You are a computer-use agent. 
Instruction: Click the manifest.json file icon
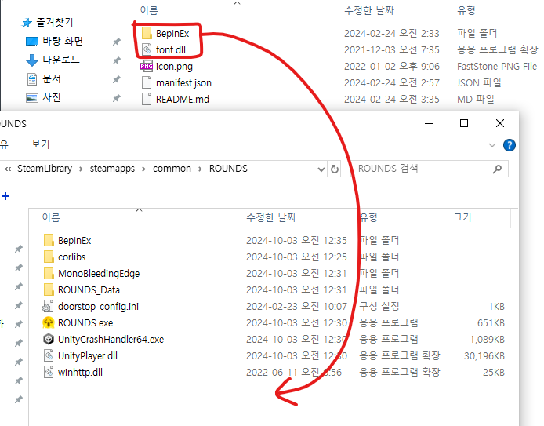click(147, 82)
